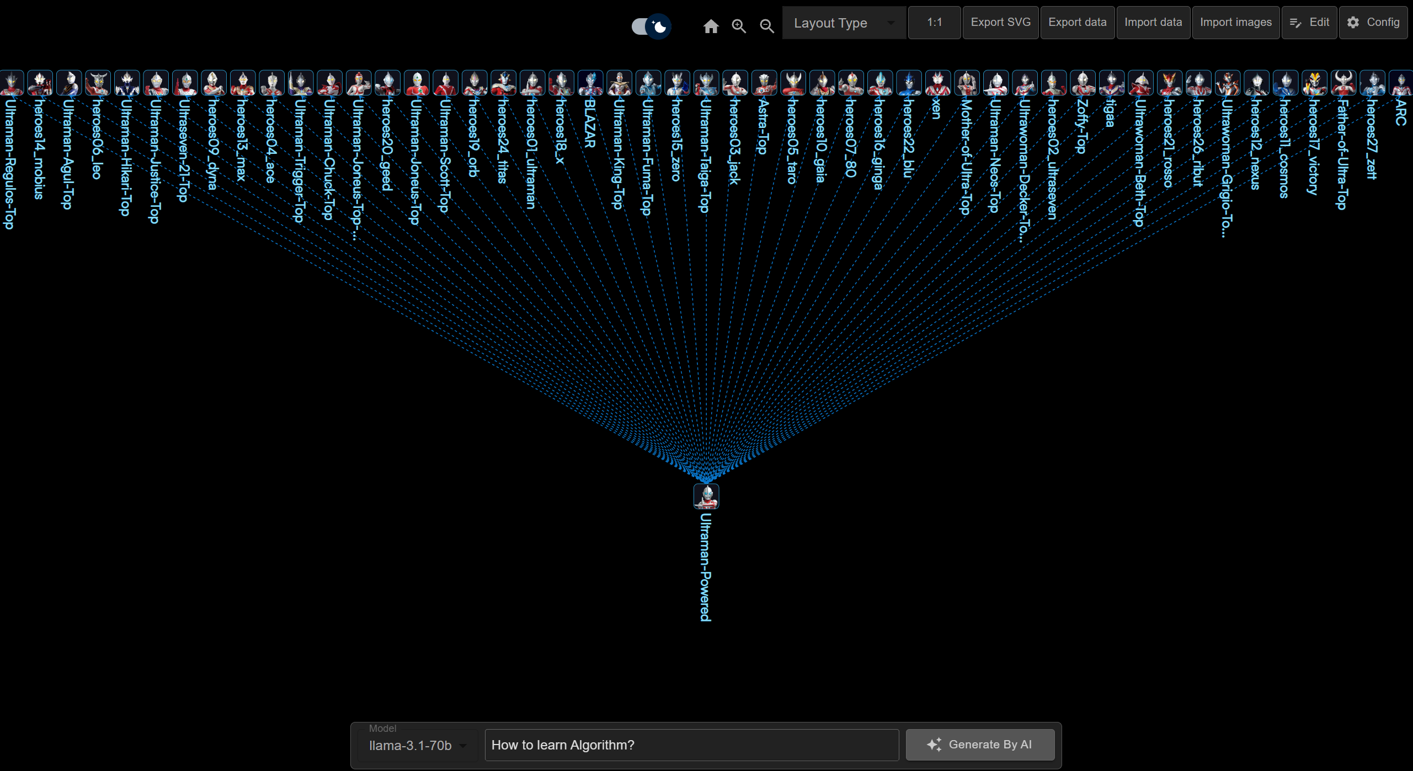
Task: Select the heroes10_gaia node icon
Action: point(822,83)
